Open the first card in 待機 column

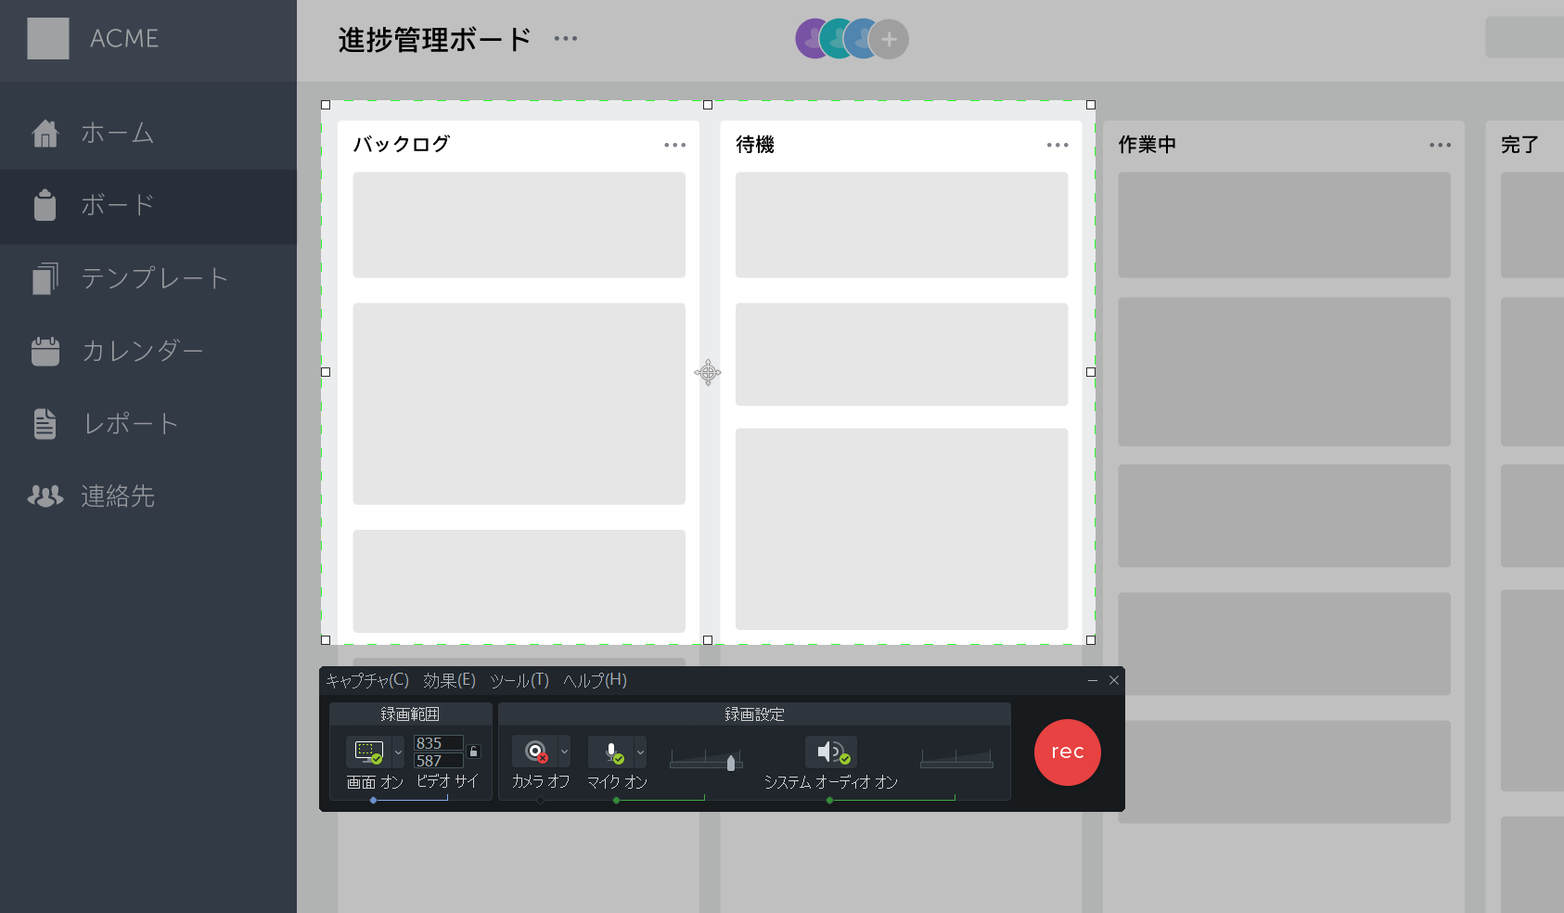(x=902, y=225)
